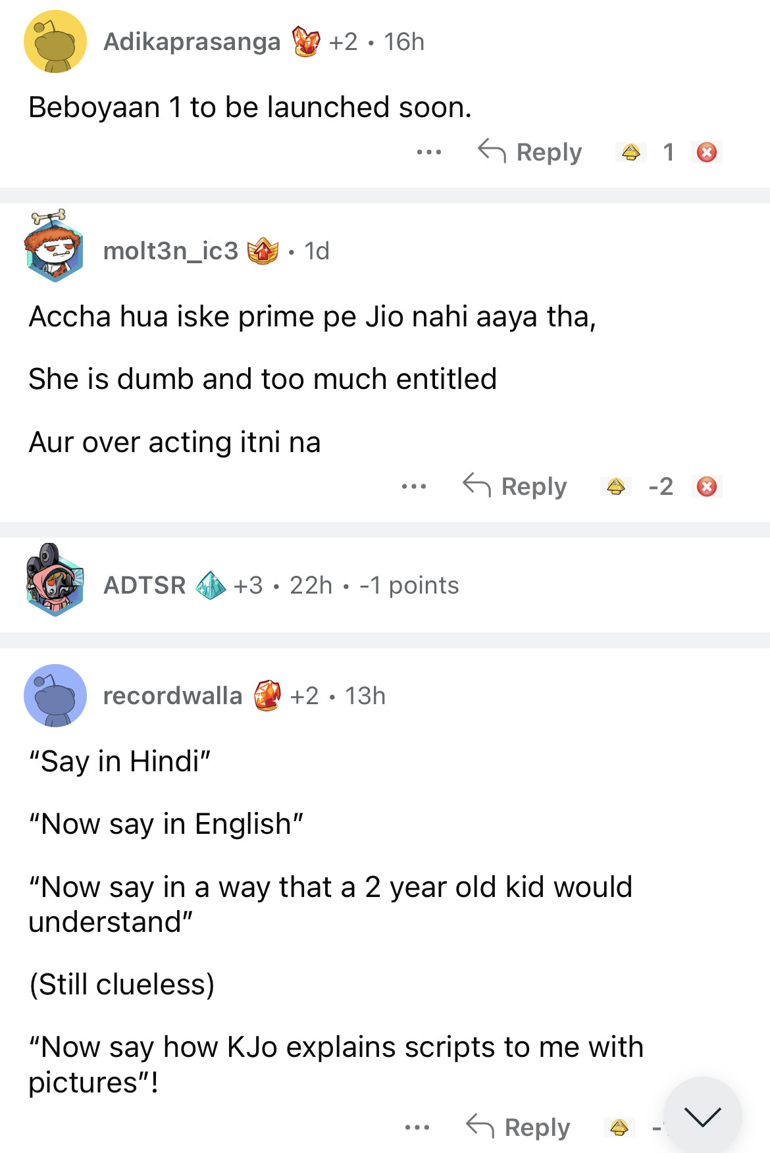Image resolution: width=770 pixels, height=1153 pixels.
Task: Reply to recordwalla's comment
Action: 519,1128
